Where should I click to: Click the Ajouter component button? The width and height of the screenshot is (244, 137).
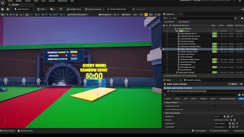[x=233, y=84]
